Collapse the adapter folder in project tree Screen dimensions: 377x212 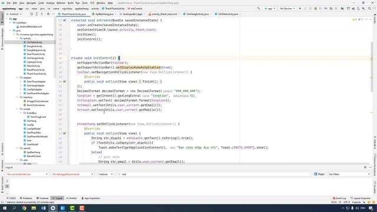point(18,78)
